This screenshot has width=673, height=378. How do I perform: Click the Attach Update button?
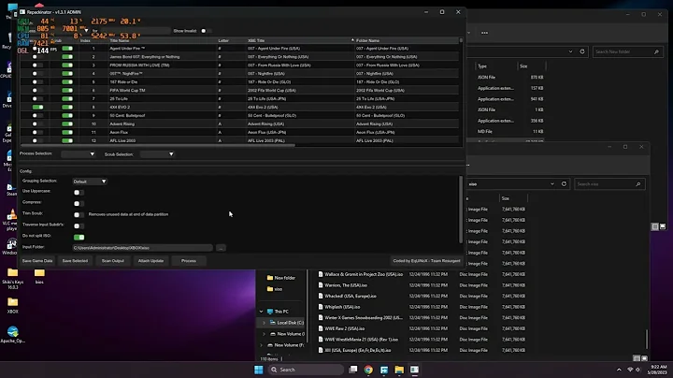coord(150,261)
